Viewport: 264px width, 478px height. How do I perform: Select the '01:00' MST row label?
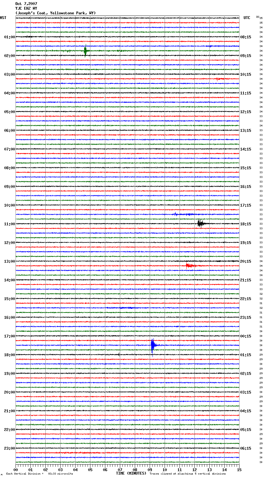10,37
